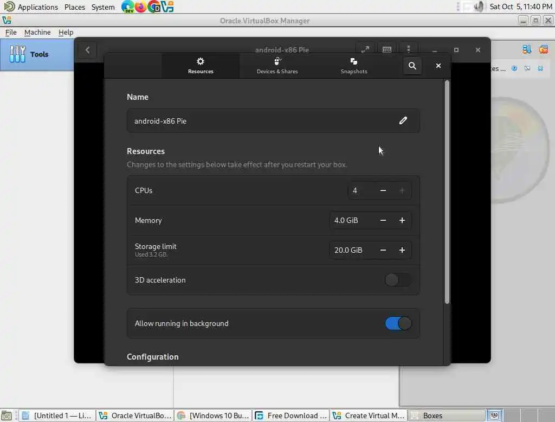
Task: Decrease the CPUs count
Action: 383,190
